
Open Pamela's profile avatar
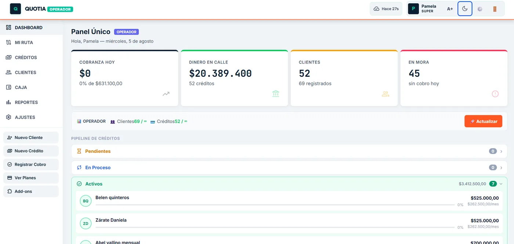click(413, 9)
